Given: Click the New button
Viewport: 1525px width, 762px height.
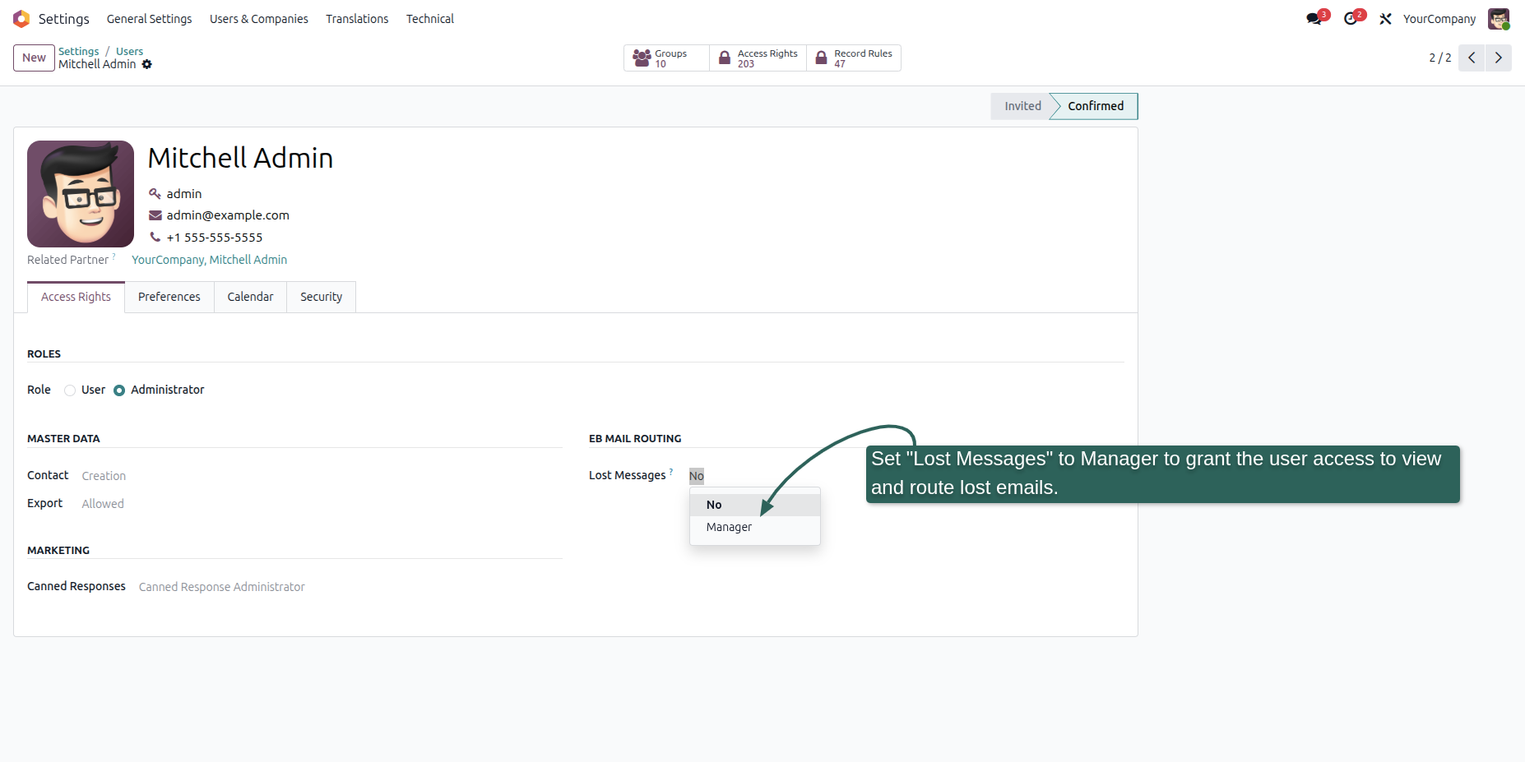Looking at the screenshot, I should click(34, 58).
